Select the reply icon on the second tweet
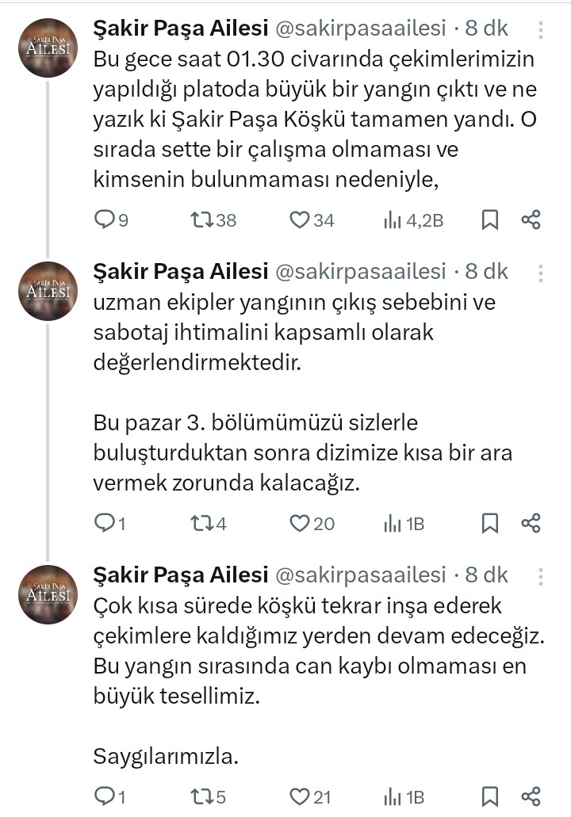Image resolution: width=571 pixels, height=817 pixels. (104, 522)
